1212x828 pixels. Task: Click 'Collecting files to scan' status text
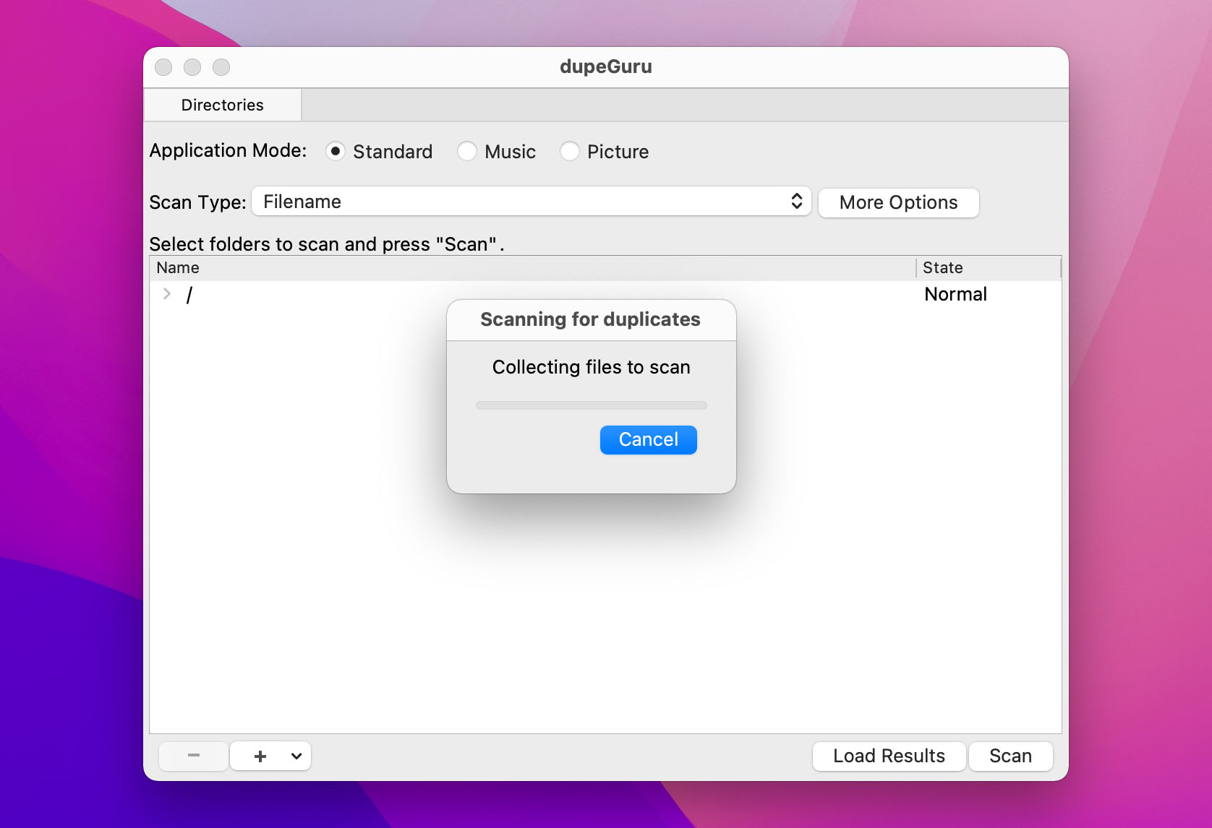click(591, 367)
